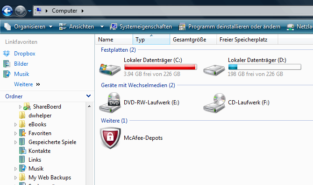
Task: Open the Ansichten dropdown arrow
Action: [x=102, y=27]
